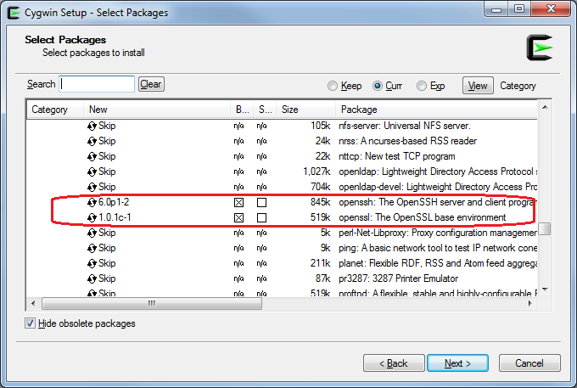This screenshot has height=388, width=577.
Task: Click the 1,027k size value
Action: [x=317, y=172]
